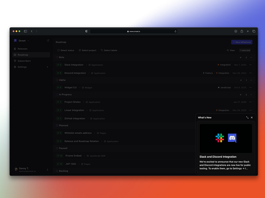This screenshot has width=265, height=198.
Task: Open Release and Roadmap Relation milestone
Action: (x=81, y=141)
